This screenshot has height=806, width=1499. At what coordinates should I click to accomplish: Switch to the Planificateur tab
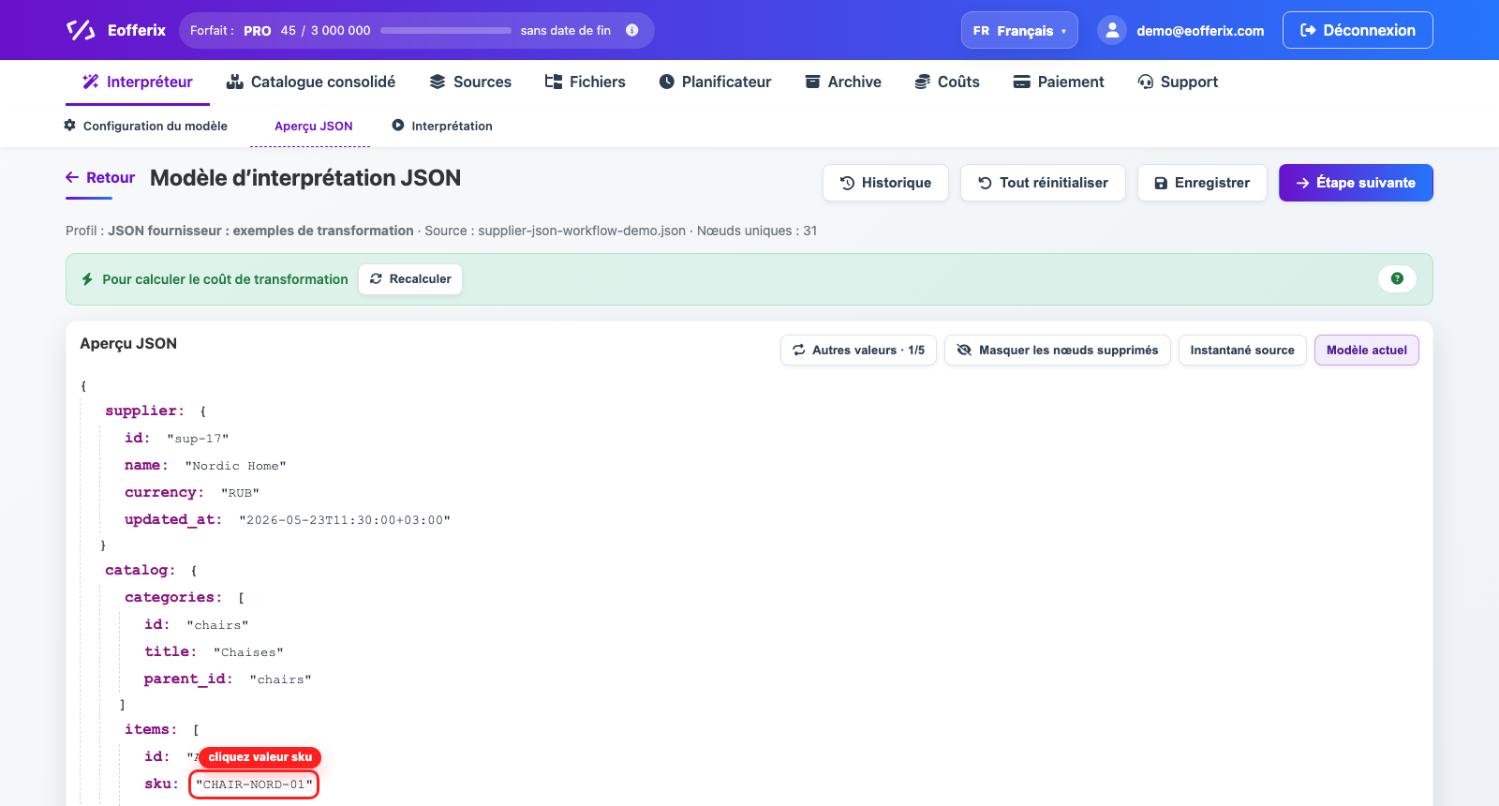coord(715,82)
